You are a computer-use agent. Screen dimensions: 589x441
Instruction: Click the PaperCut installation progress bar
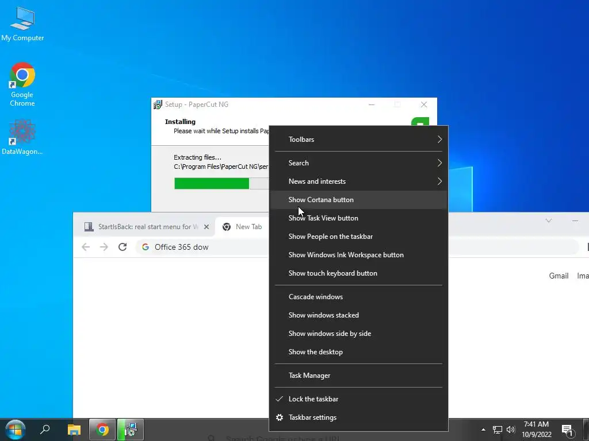coord(221,184)
